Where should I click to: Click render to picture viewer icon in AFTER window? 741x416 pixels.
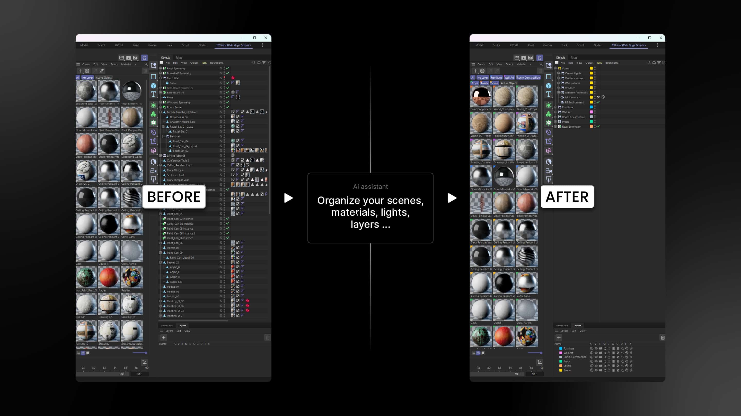pos(524,58)
